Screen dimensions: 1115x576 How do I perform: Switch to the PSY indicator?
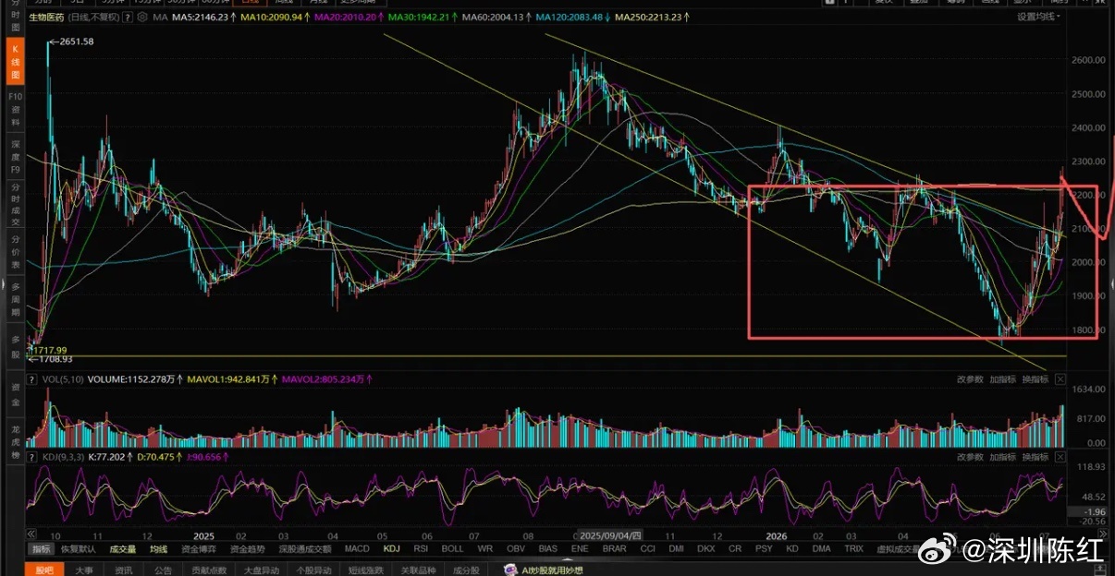[x=764, y=548]
